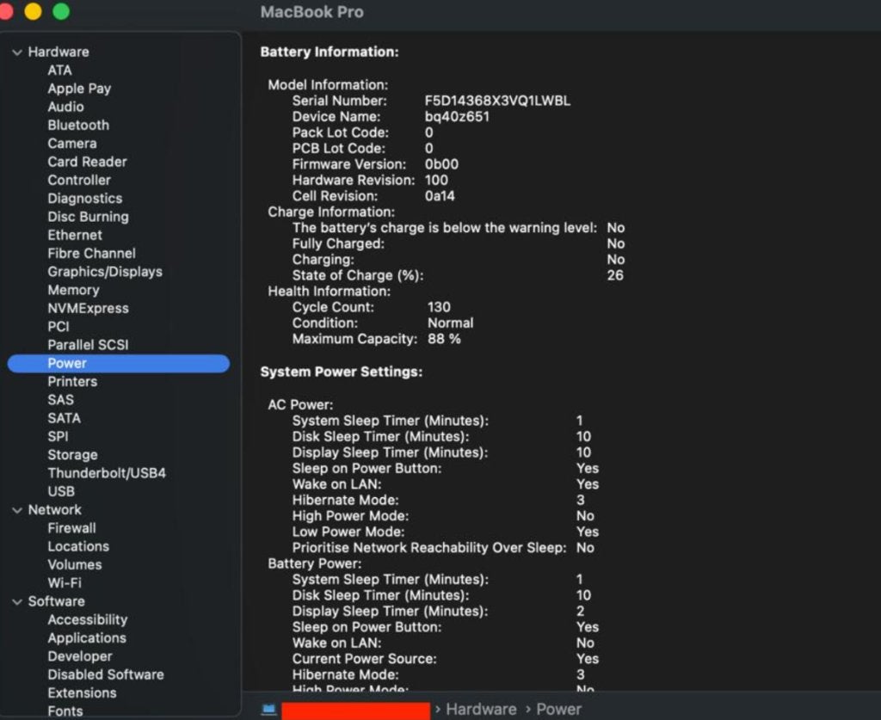
Task: Open Locations under Network
Action: coord(78,546)
